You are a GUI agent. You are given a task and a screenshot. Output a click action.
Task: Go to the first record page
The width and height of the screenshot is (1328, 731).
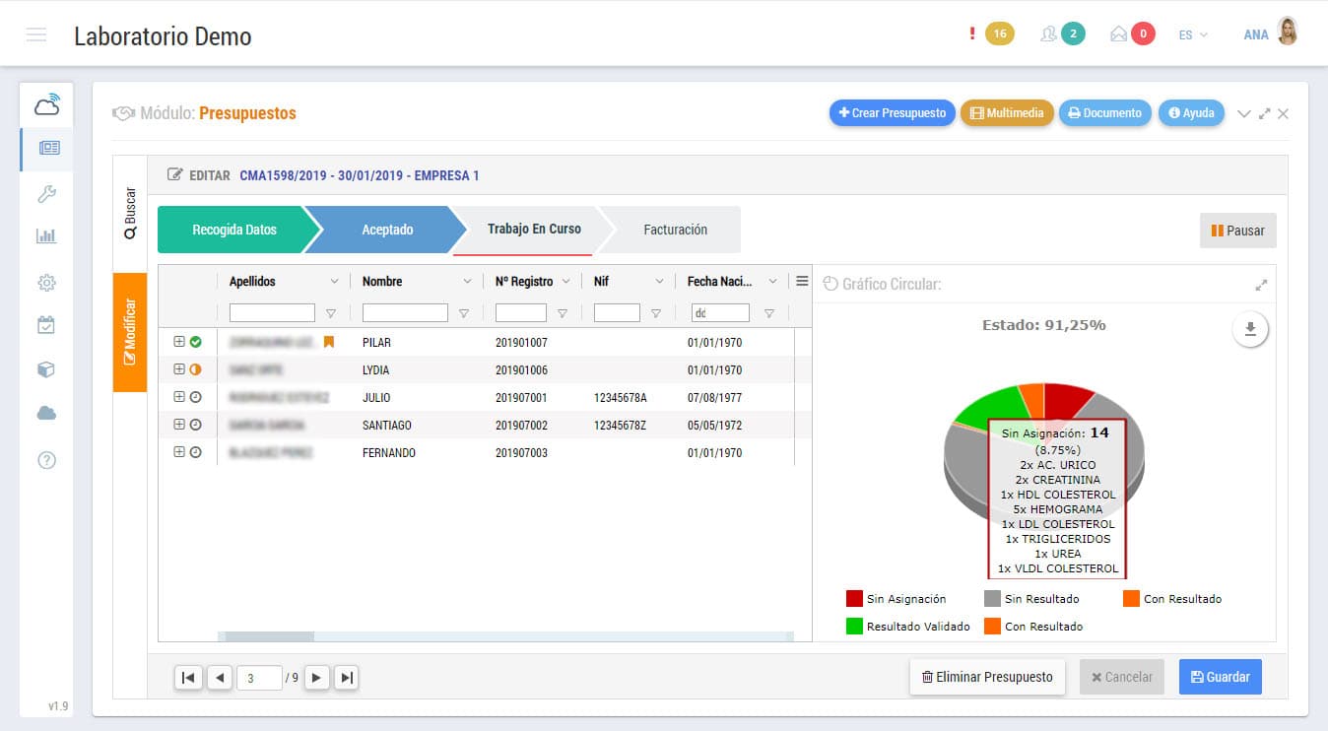click(187, 678)
